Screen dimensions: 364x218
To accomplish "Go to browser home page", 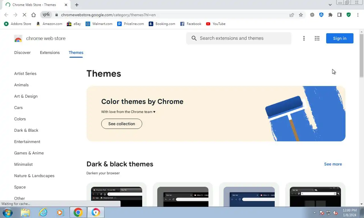I will [34, 15].
